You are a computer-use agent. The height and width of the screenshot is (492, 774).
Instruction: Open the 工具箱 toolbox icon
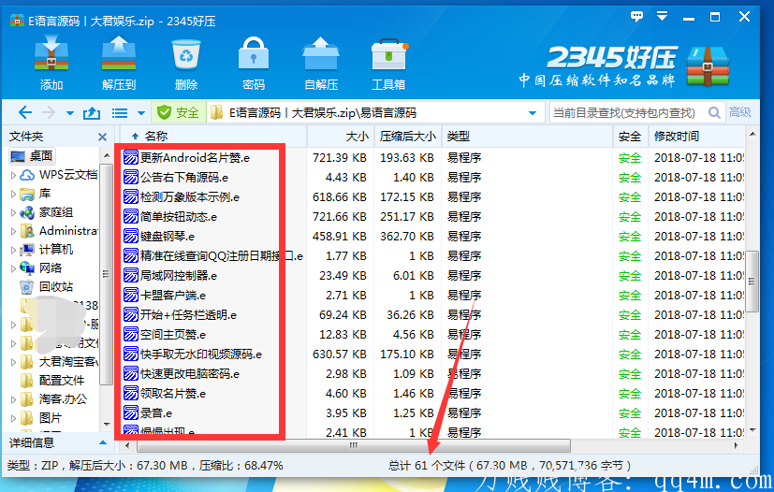coord(388,54)
